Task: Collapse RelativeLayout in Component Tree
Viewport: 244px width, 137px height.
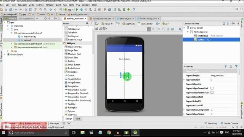Action: click(188, 32)
